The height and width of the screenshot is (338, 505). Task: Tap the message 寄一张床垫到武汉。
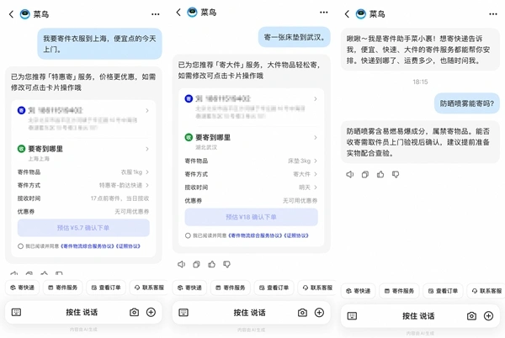(x=294, y=37)
